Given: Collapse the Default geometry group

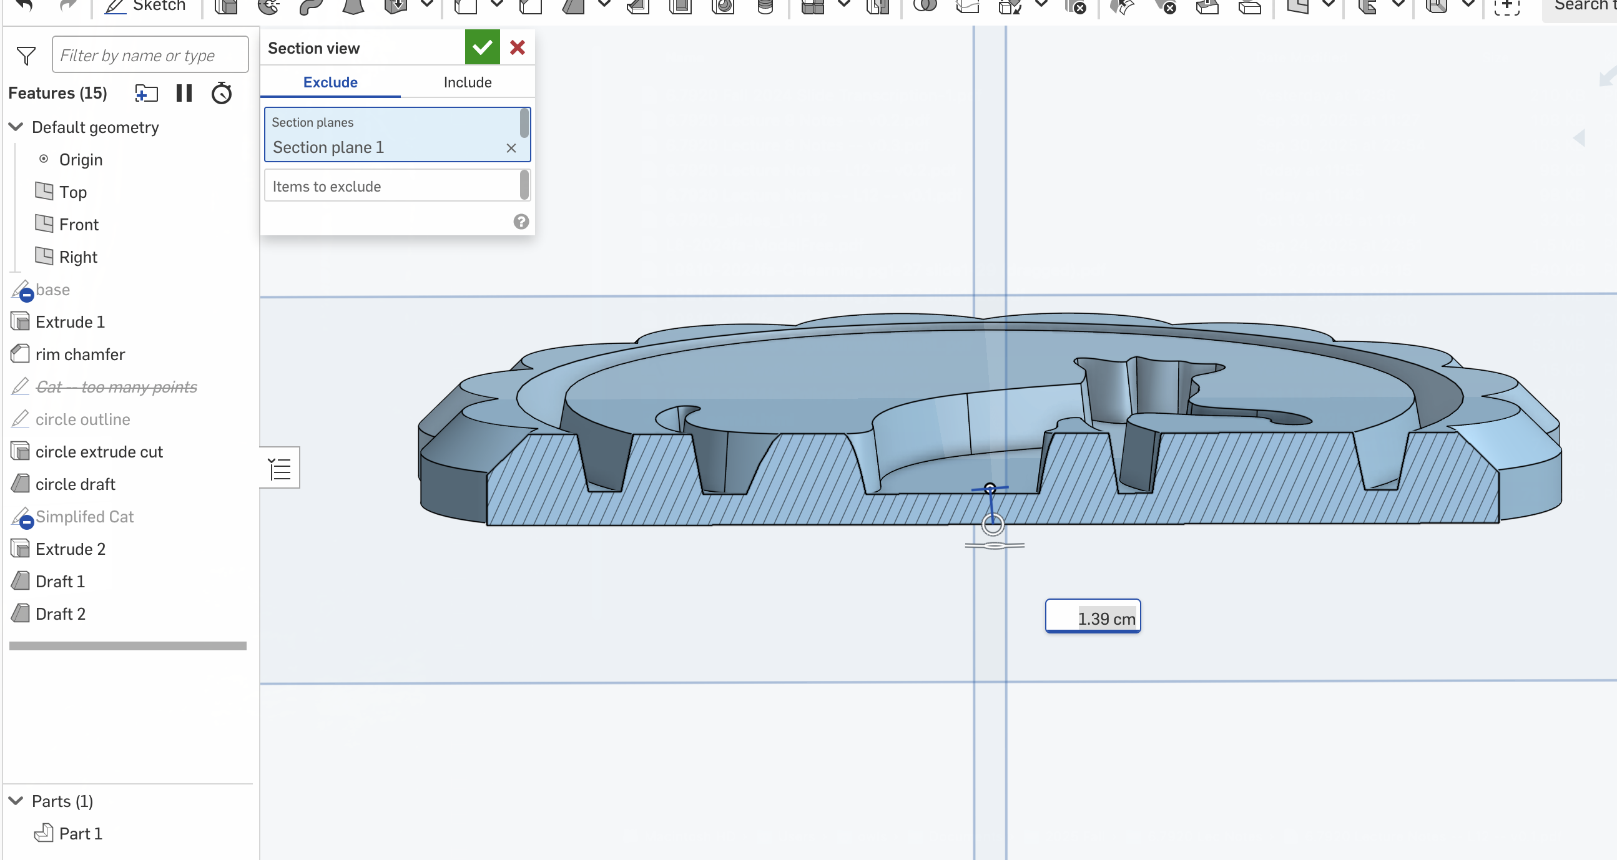Looking at the screenshot, I should click(16, 127).
